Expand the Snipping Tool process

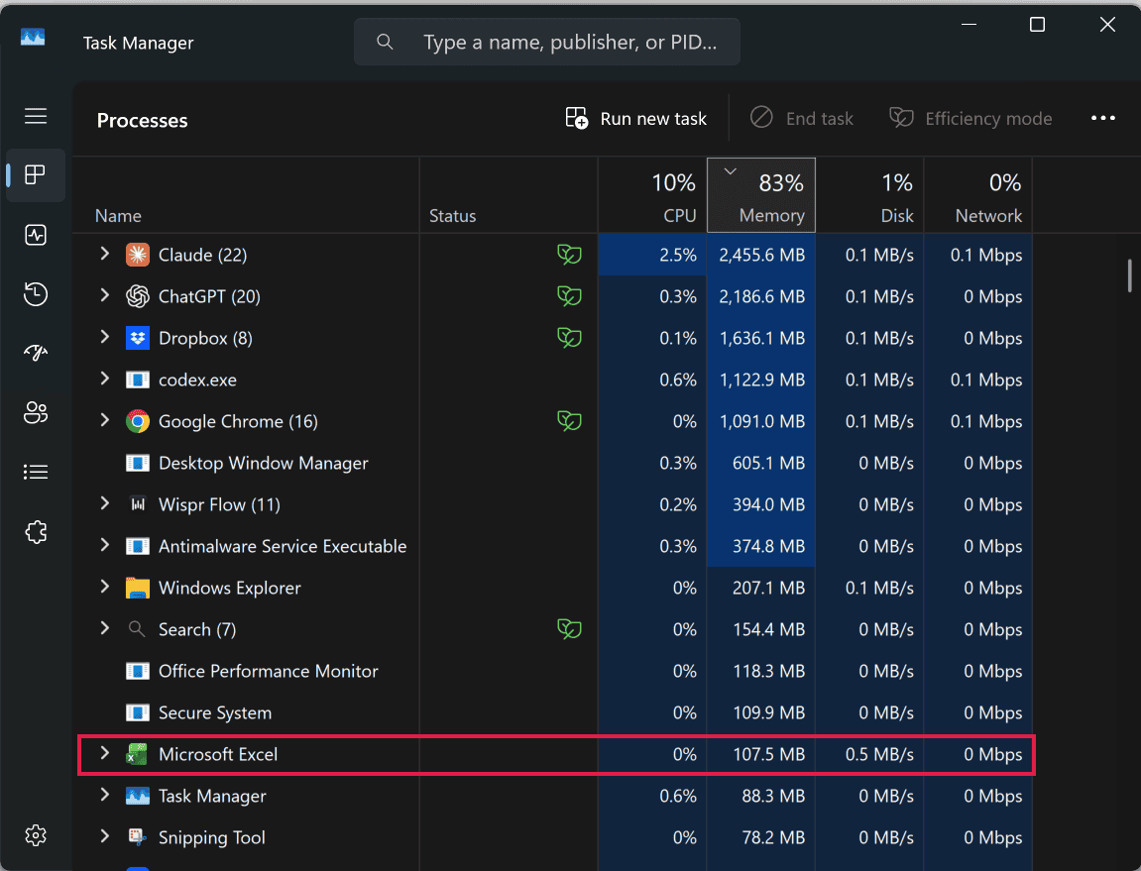tap(105, 836)
